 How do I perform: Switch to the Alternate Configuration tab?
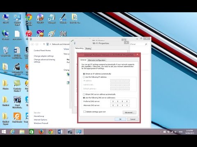pyautogui.click(x=96, y=60)
